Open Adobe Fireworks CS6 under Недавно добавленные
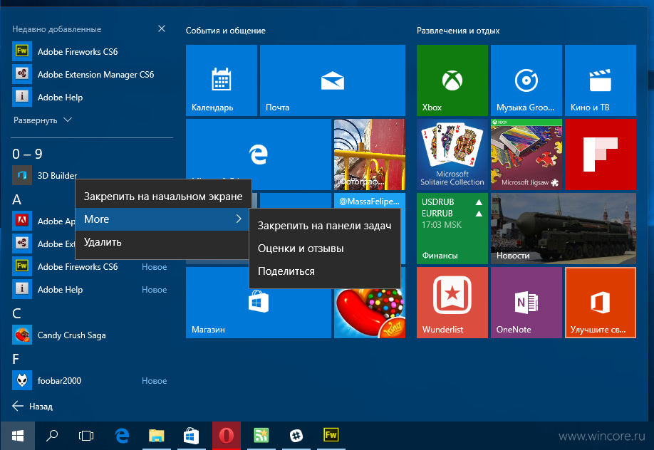Screen dimensions: 654x450 90,52
